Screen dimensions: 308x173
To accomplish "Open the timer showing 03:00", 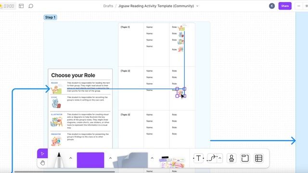I will coord(7,6).
